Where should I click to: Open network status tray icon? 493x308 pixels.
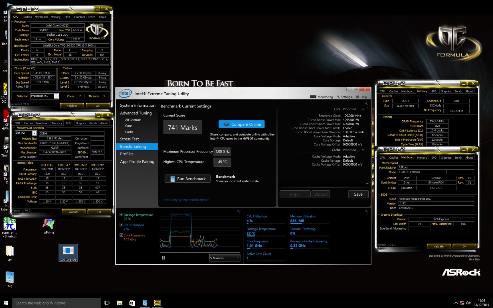462,303
